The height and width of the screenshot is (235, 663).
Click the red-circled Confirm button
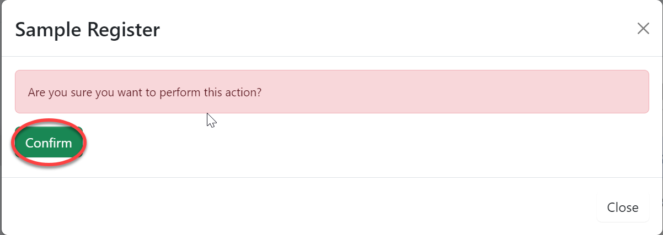click(x=49, y=143)
